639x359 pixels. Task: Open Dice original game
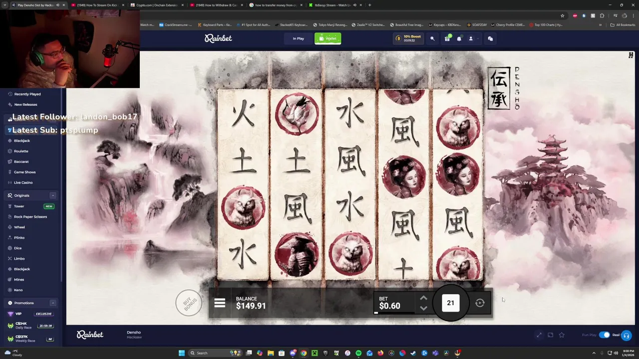[17, 248]
